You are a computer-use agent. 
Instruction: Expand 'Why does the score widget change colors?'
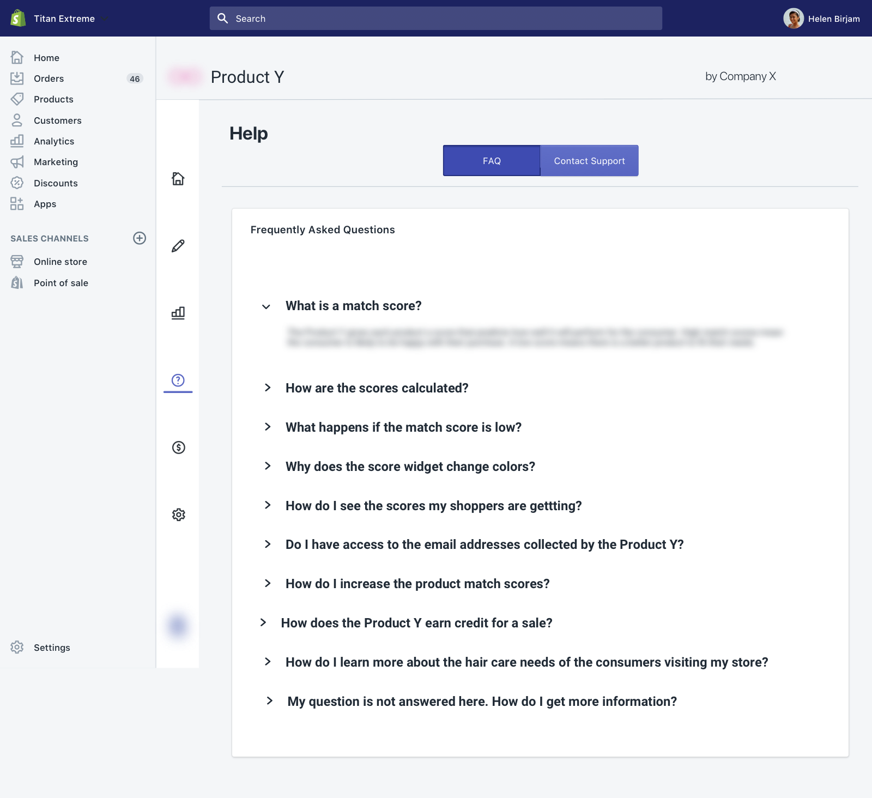pyautogui.click(x=268, y=466)
